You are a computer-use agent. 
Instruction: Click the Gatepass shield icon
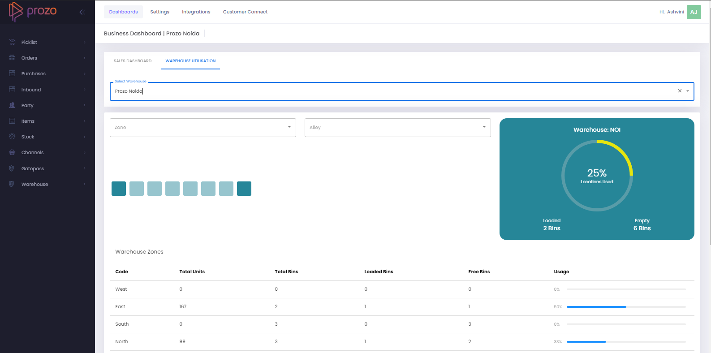pyautogui.click(x=12, y=168)
